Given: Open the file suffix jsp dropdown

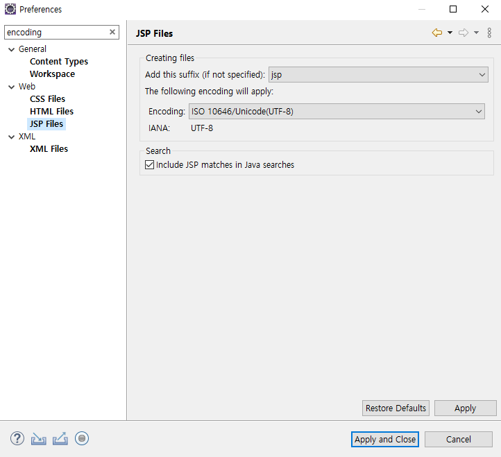Looking at the screenshot, I should 378,75.
